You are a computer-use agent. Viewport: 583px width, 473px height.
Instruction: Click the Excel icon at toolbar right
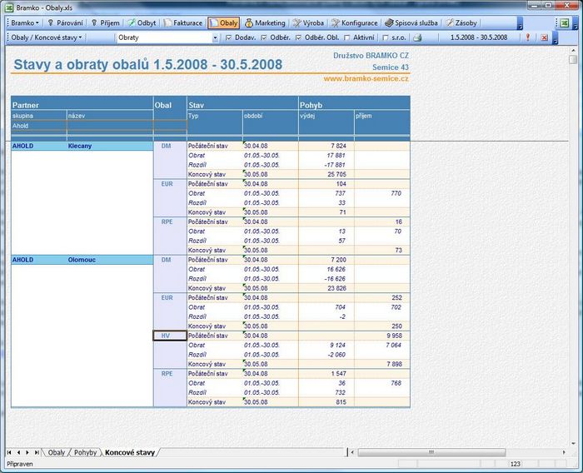tap(564, 23)
